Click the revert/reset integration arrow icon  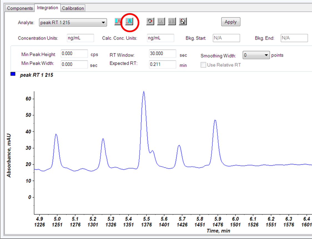(x=150, y=21)
